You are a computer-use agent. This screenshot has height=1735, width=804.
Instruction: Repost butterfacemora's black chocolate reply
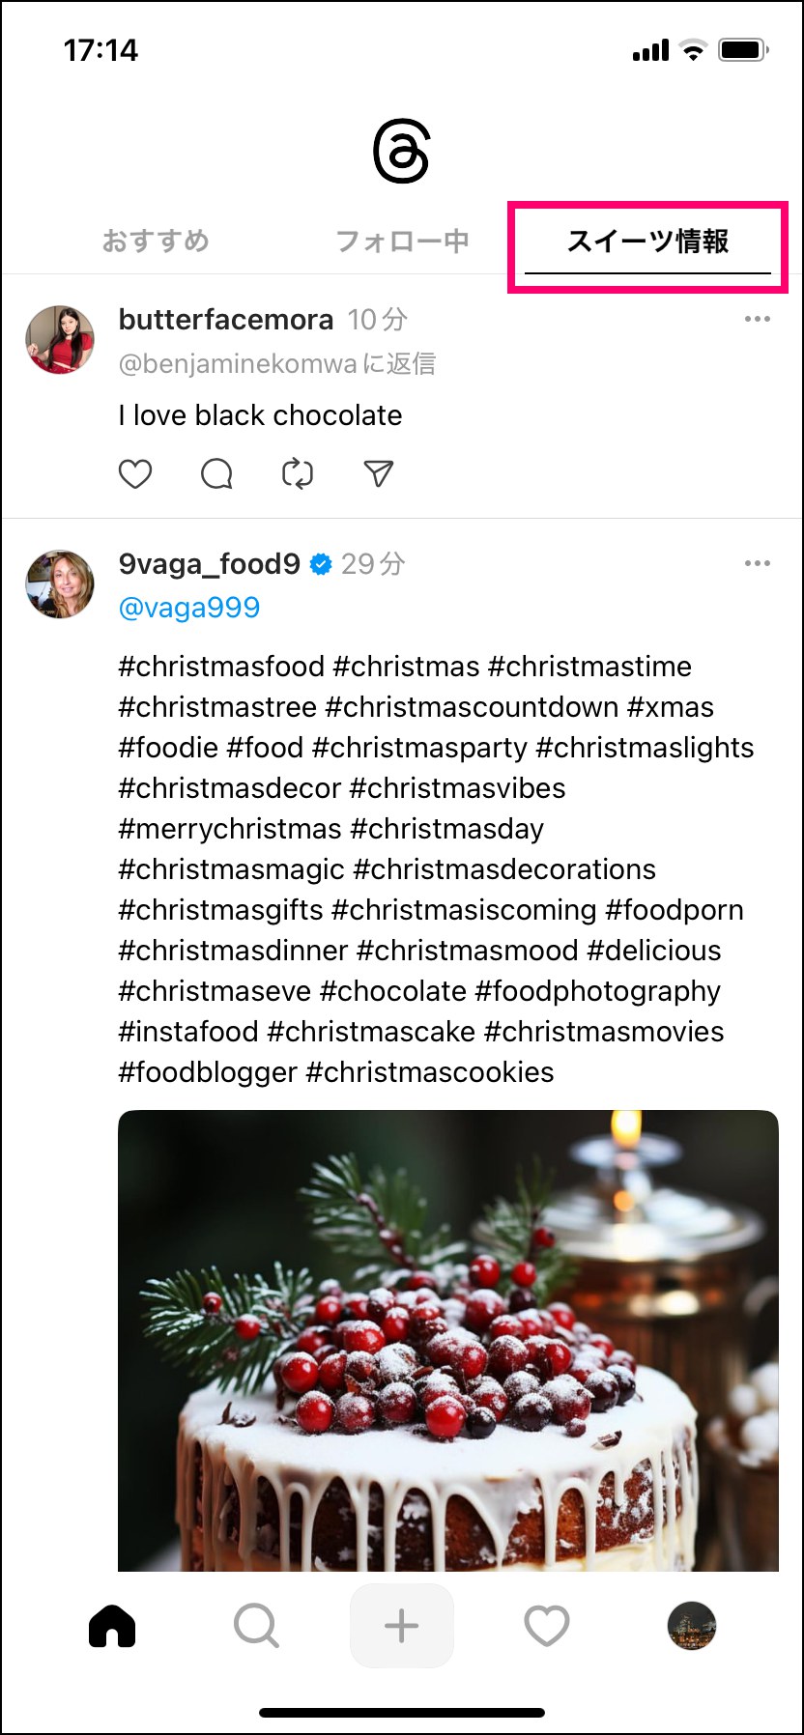click(x=298, y=473)
